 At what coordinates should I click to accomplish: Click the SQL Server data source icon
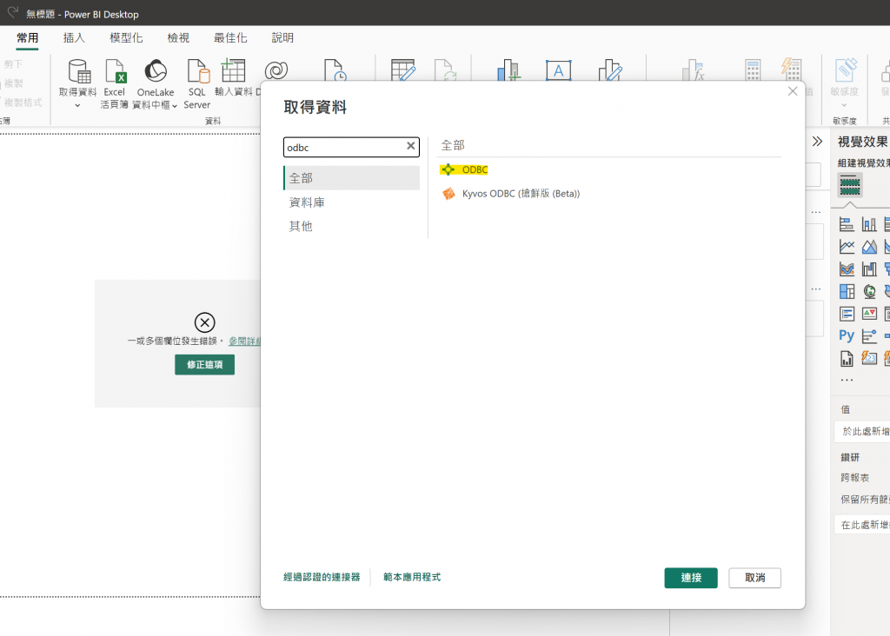point(198,71)
